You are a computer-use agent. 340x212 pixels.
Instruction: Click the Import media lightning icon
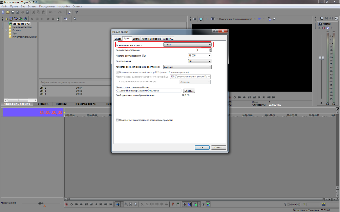click(6, 19)
